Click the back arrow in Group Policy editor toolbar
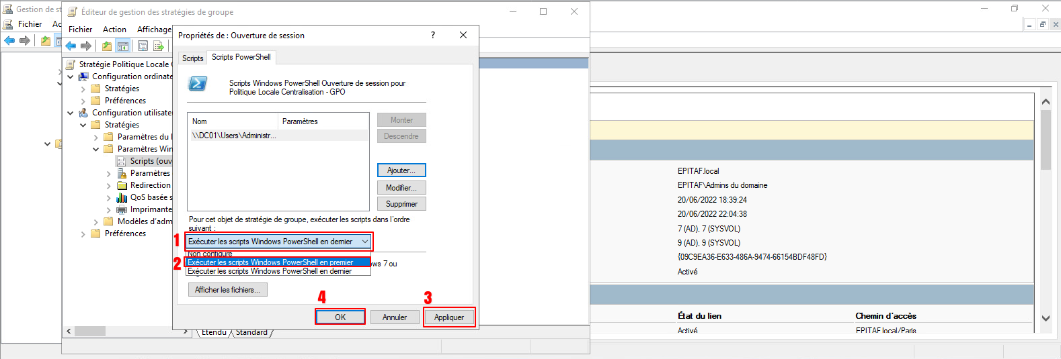The height and width of the screenshot is (359, 1061). 71,46
